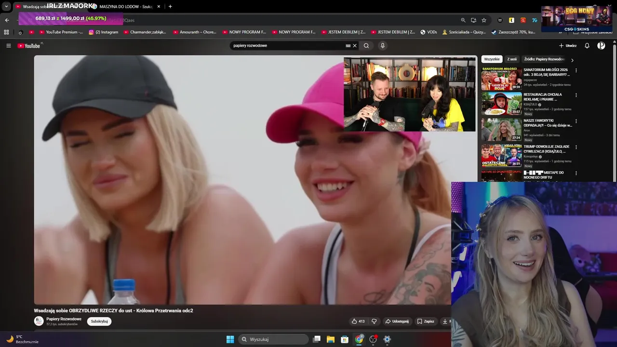This screenshot has height=347, width=617.
Task: Select the Wszystkie filter chip
Action: (492, 59)
